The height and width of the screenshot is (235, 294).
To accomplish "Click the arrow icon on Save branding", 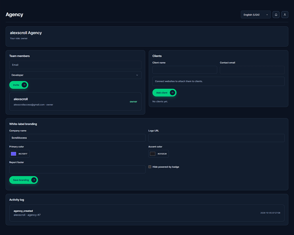I will [x=34, y=180].
